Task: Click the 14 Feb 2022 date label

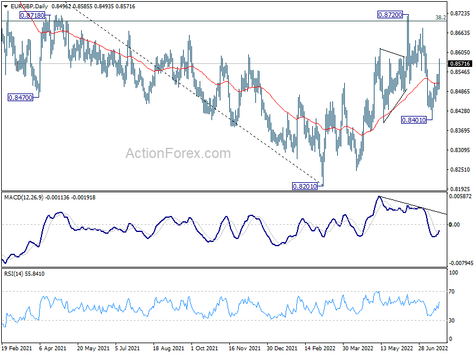Action: [320, 348]
